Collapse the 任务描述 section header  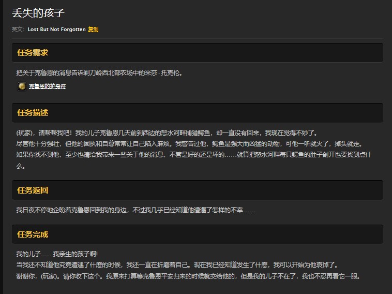[33, 113]
